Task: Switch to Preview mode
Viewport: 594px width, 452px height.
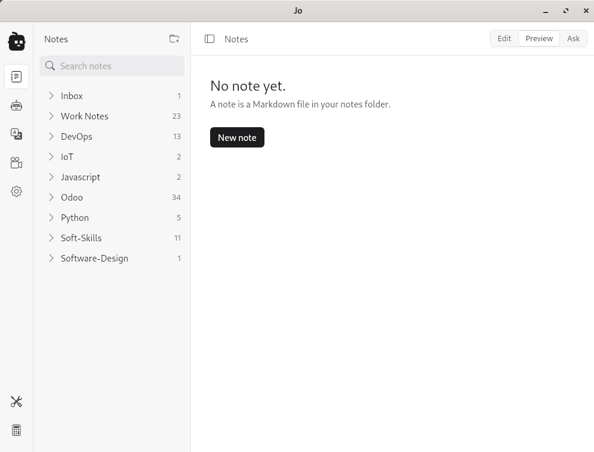Action: [x=539, y=39]
